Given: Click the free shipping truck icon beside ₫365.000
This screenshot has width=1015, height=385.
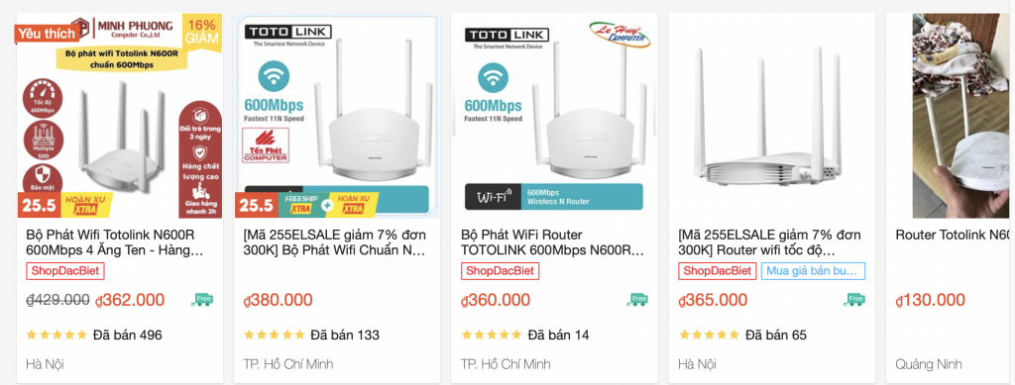Looking at the screenshot, I should pyautogui.click(x=854, y=299).
